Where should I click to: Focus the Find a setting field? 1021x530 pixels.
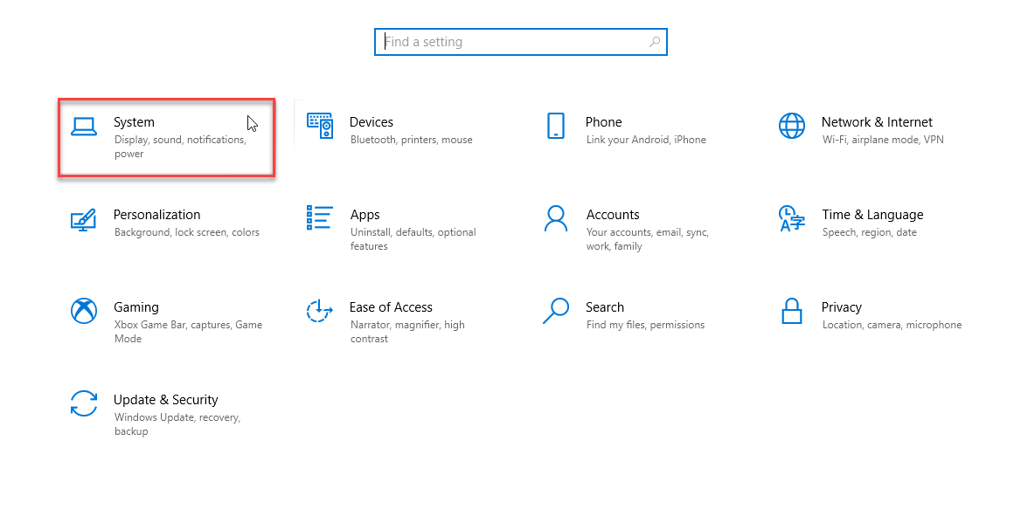pos(521,42)
